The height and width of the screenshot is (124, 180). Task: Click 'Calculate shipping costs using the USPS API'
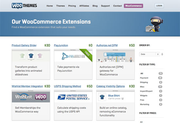[72, 110]
